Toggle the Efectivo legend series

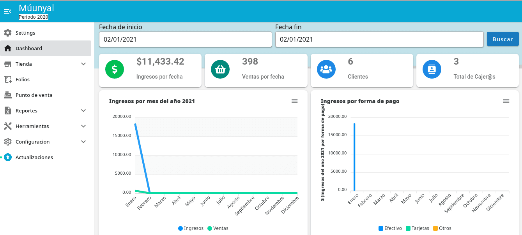pos(390,228)
